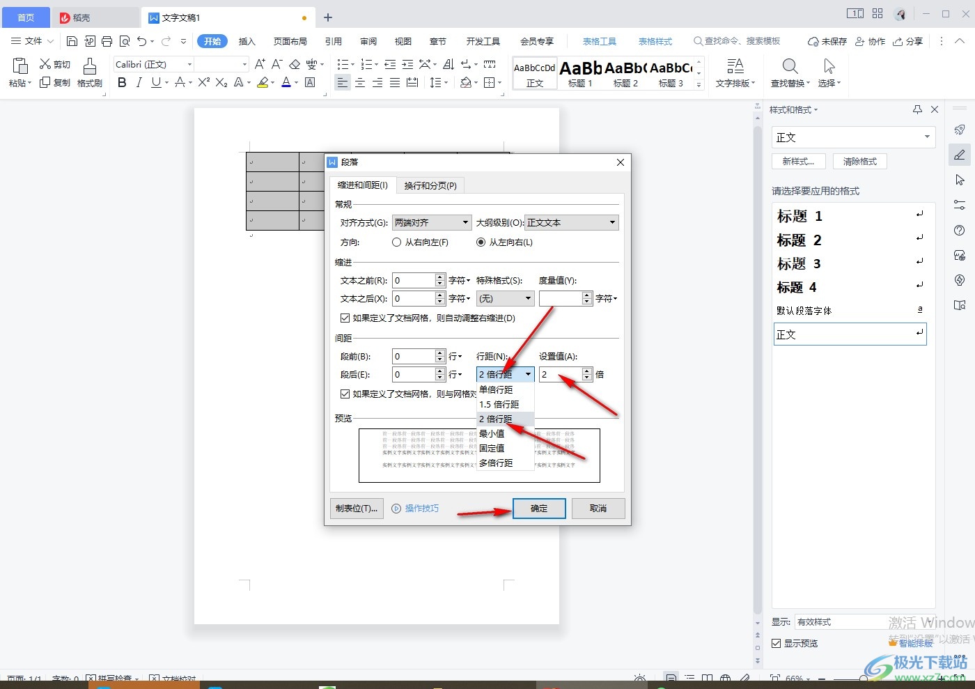Viewport: 975px width, 689px height.
Task: Open the 表格工具 ribbon tab
Action: pos(600,41)
